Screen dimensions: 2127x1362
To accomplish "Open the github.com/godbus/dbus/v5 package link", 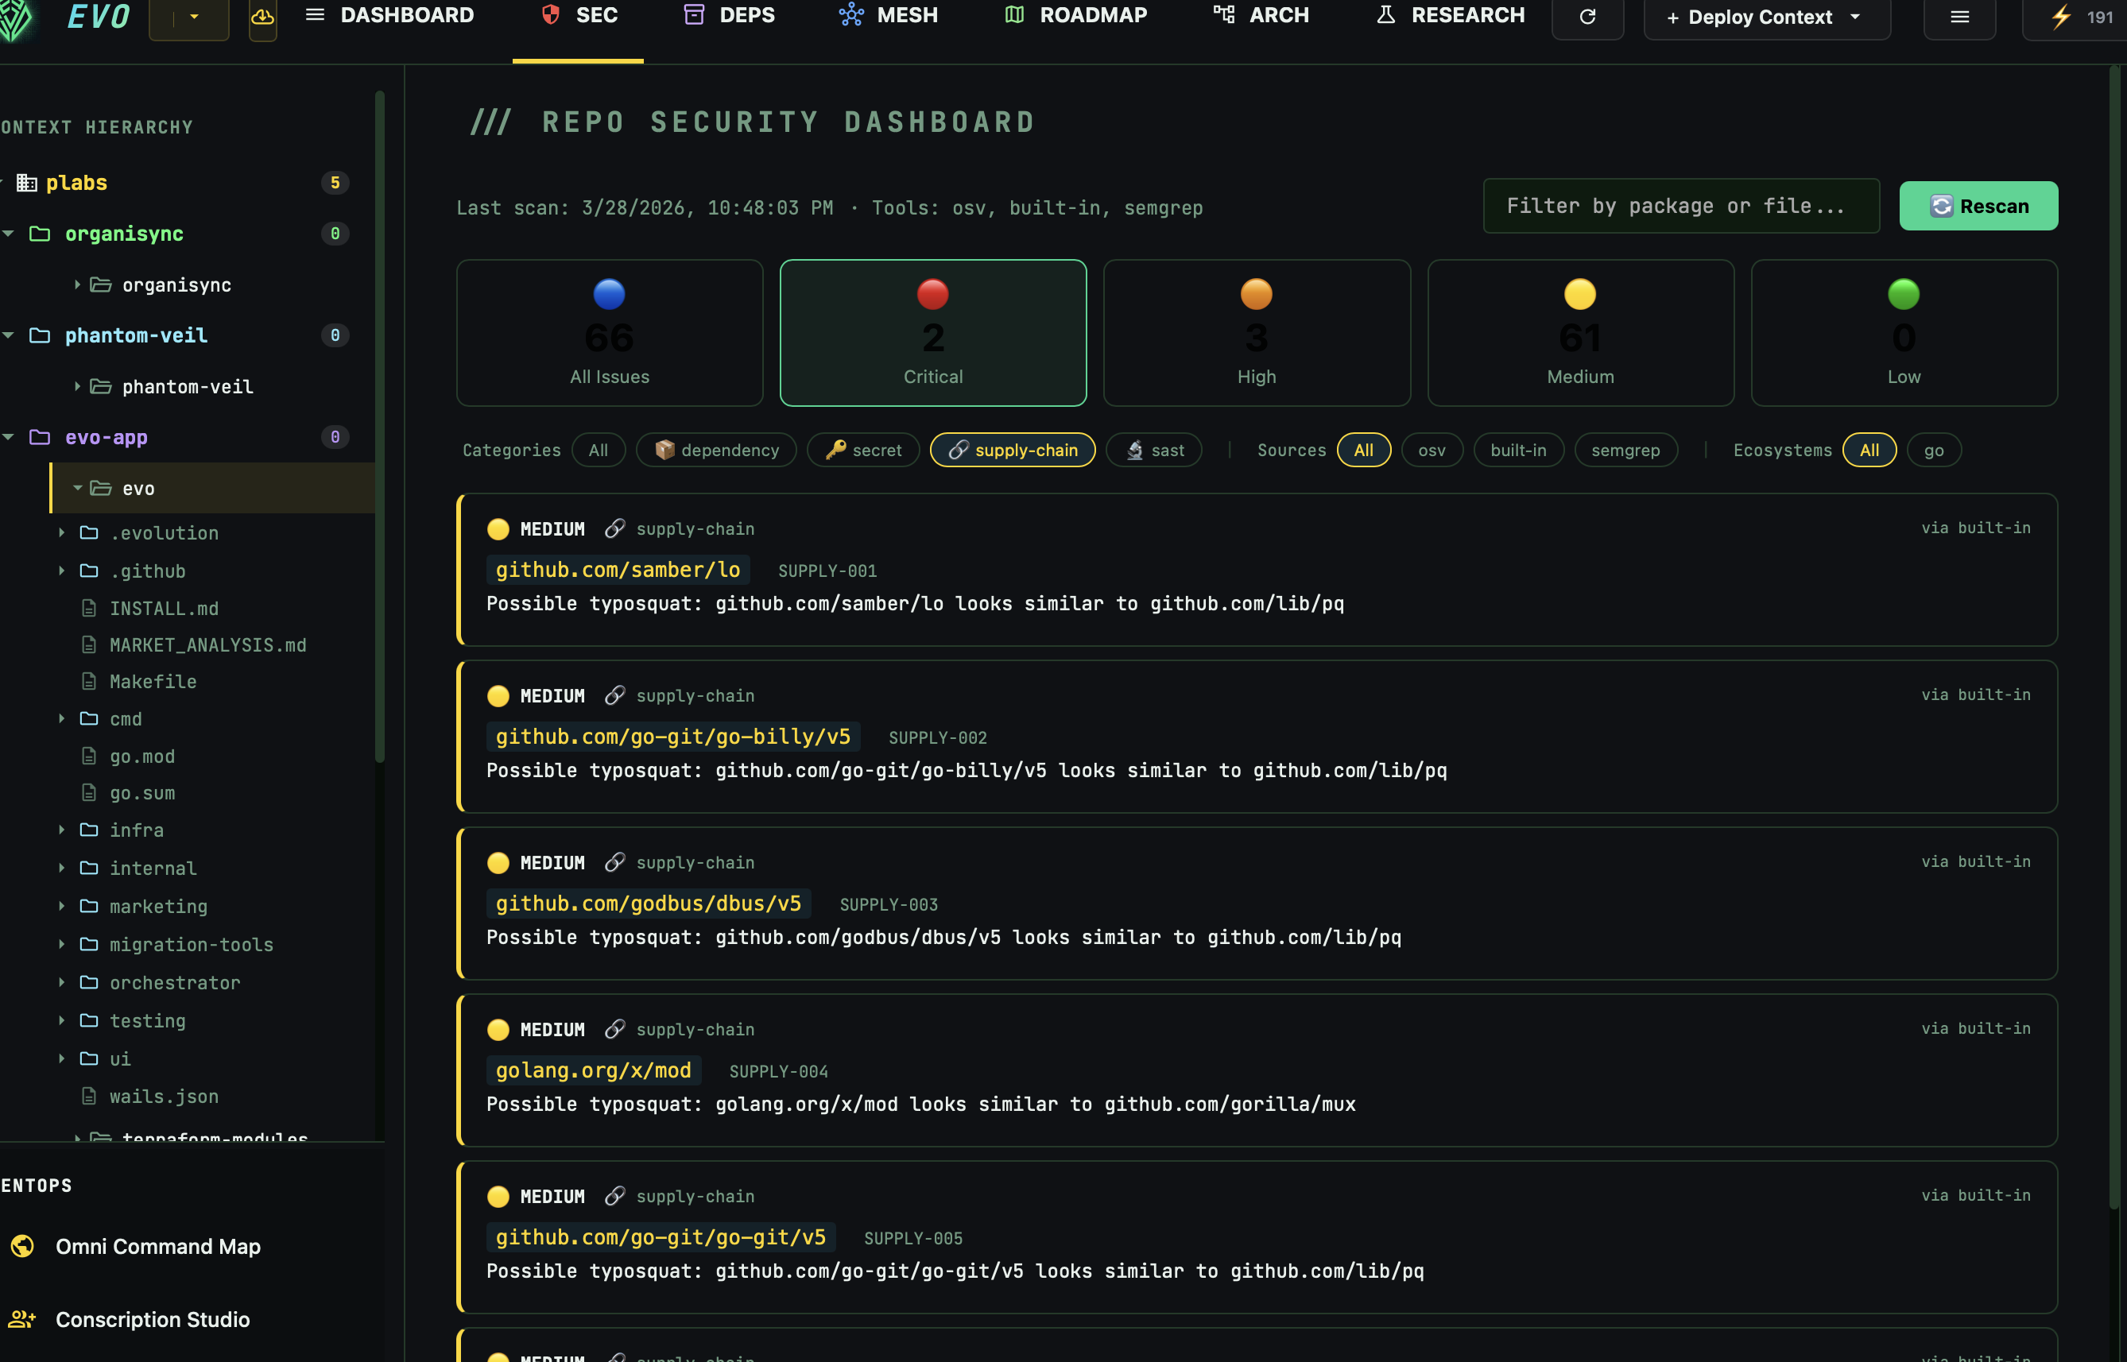I will (649, 903).
